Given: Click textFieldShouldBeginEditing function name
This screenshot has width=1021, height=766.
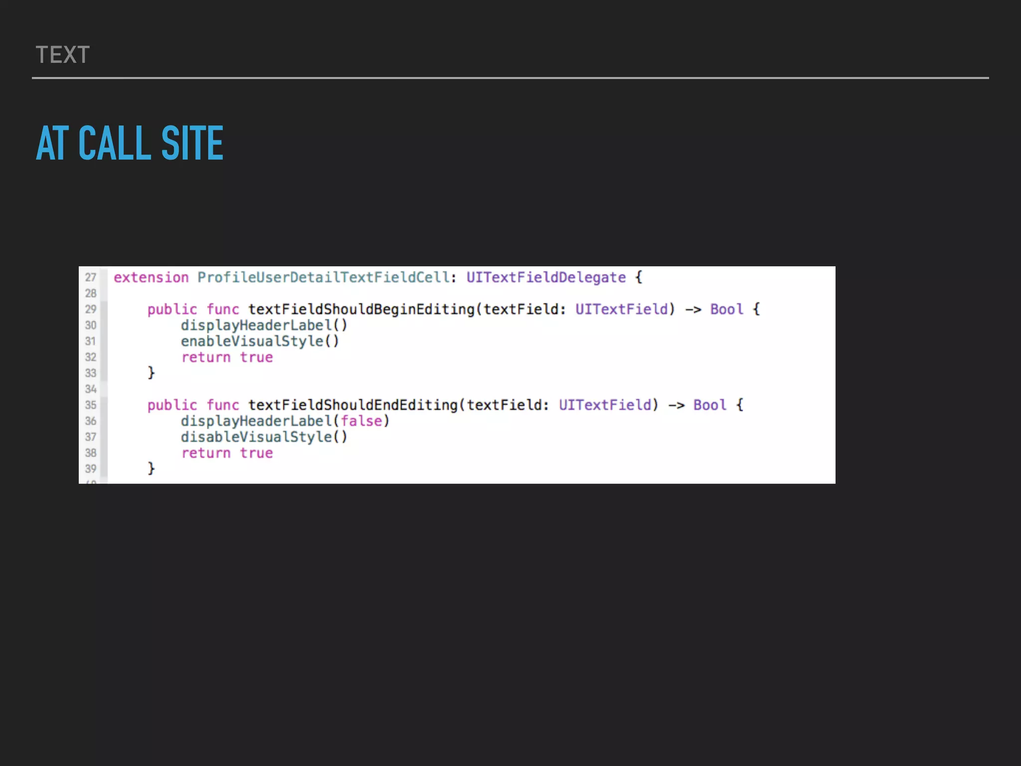Looking at the screenshot, I should (x=361, y=309).
